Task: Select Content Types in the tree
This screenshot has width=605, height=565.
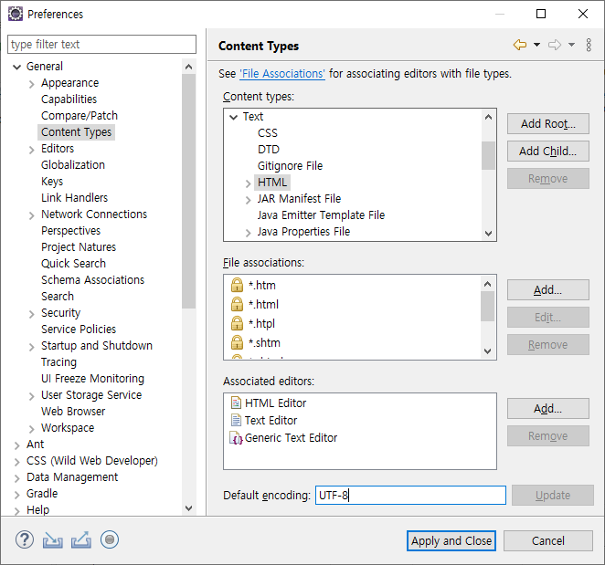Action: point(76,131)
